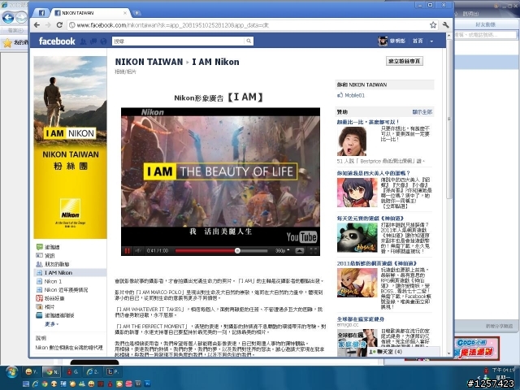Image resolution: width=520 pixels, height=390 pixels.
Task: Open the panda game ad thumbnail
Action: coord(357,238)
